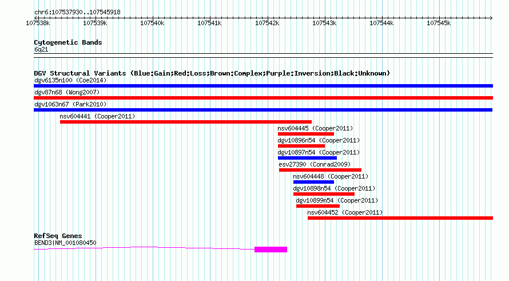
Task: Click the Cytogenetic Bands track title
Action: [68, 42]
